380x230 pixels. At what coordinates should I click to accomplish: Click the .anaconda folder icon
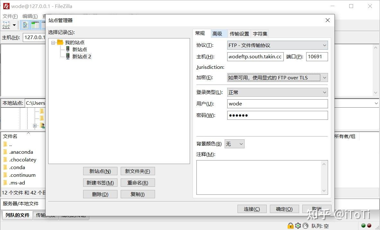(5, 152)
